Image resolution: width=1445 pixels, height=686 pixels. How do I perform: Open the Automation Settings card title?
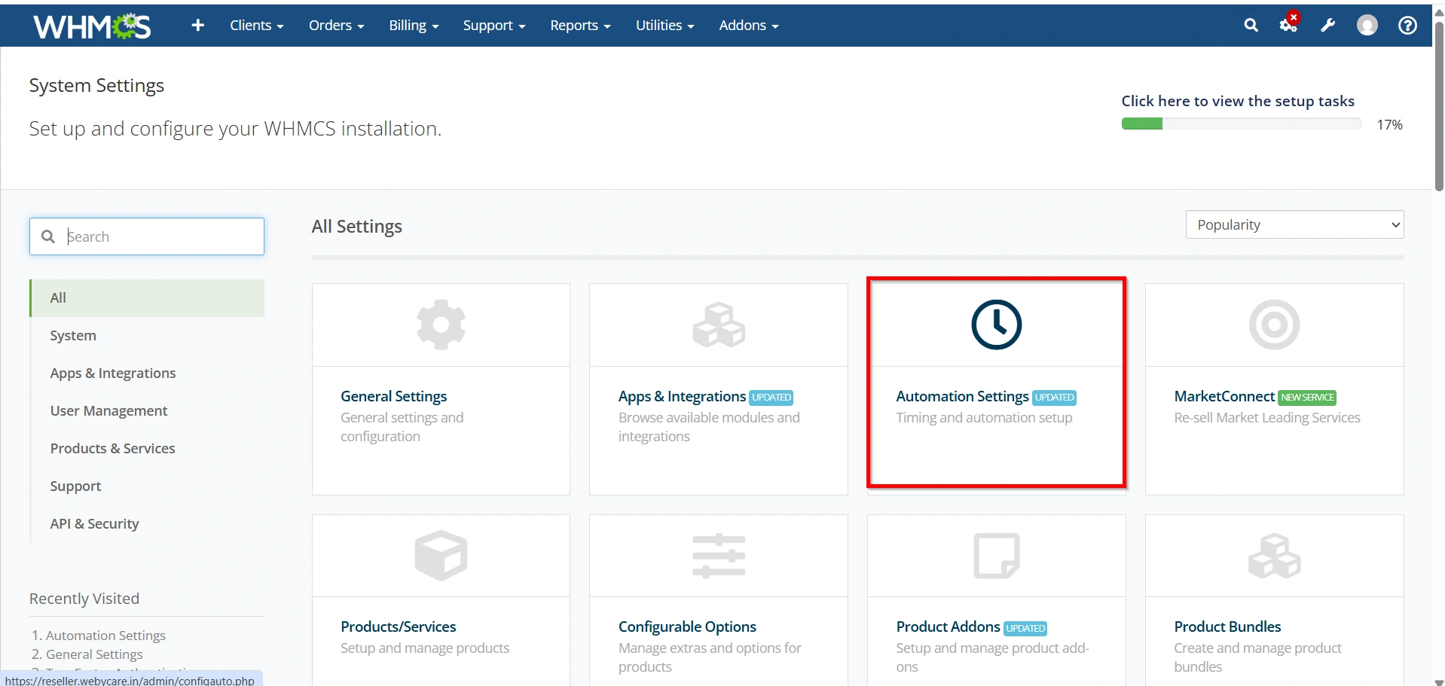962,396
